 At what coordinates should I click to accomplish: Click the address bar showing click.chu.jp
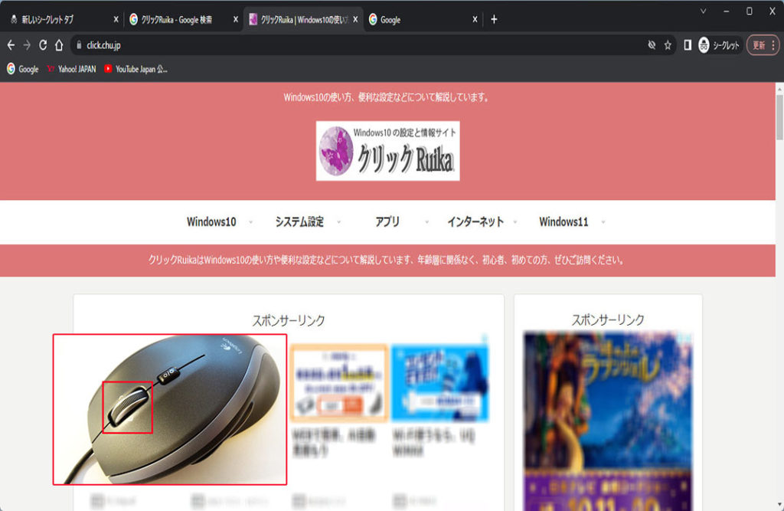coord(345,45)
